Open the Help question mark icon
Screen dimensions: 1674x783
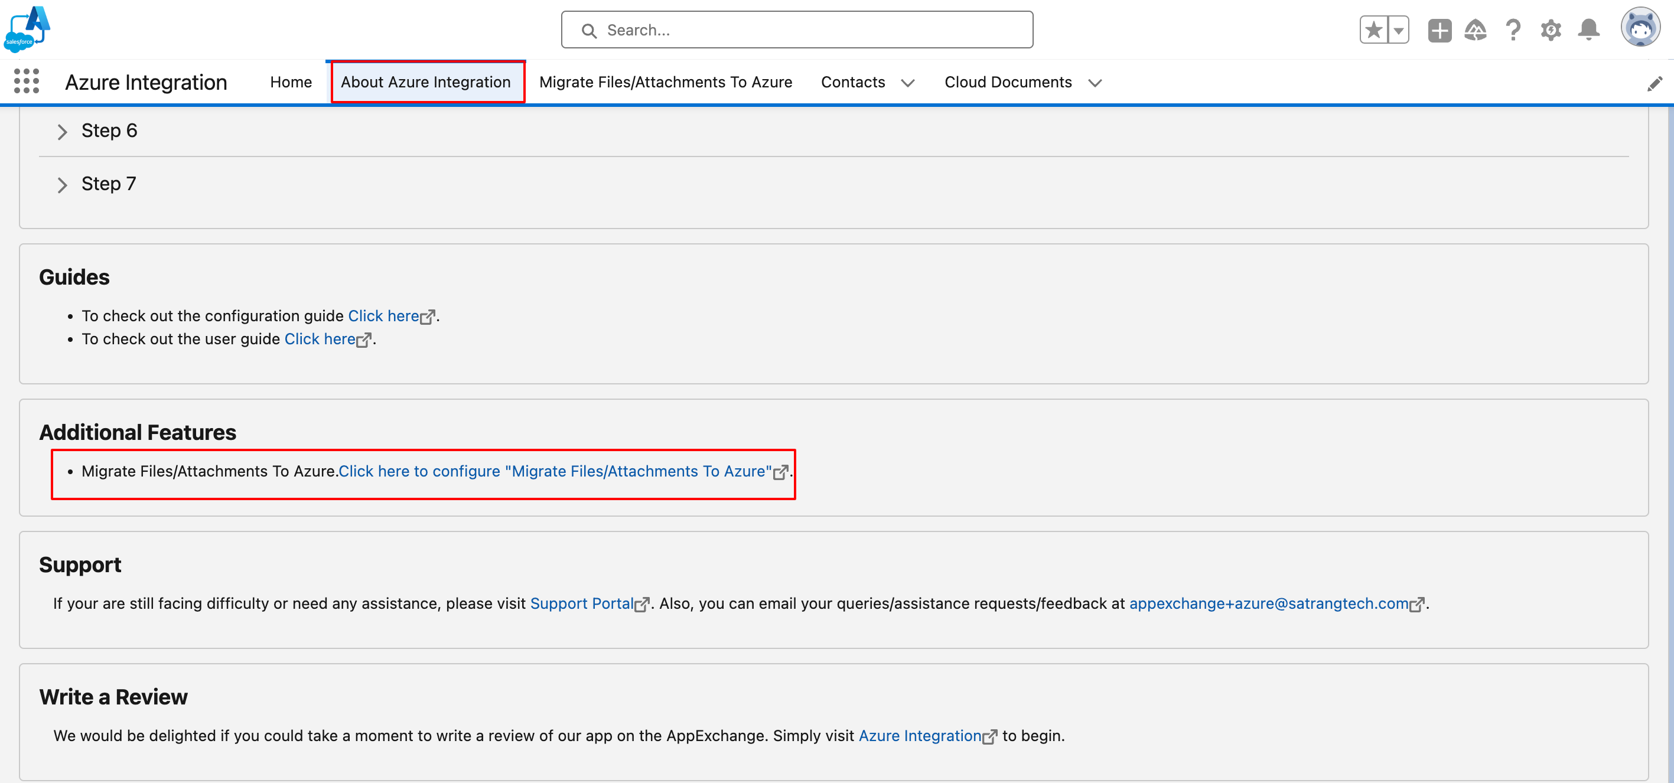click(x=1513, y=30)
